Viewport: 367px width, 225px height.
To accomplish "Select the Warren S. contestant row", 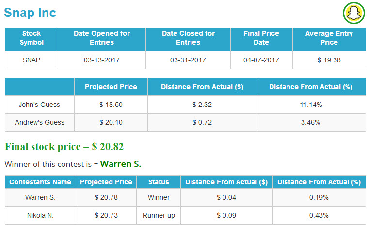I will (x=185, y=197).
